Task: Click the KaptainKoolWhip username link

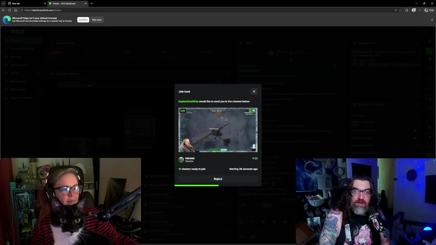Action: 188,101
